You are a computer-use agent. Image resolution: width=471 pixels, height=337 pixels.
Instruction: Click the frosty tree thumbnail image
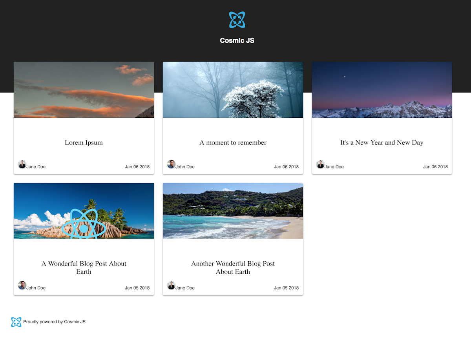pos(233,89)
